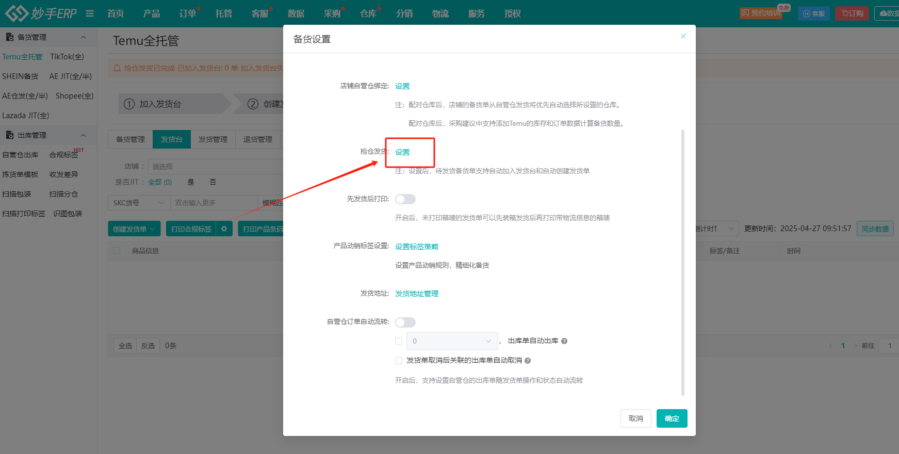Click help icon next to 出库单自动出库
899x454 pixels.
click(564, 341)
